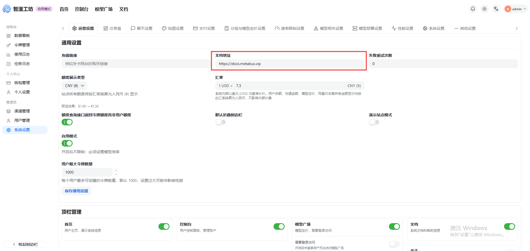Click the 充值链接 input field
Screen dimensions: 530x251
tap(136, 64)
